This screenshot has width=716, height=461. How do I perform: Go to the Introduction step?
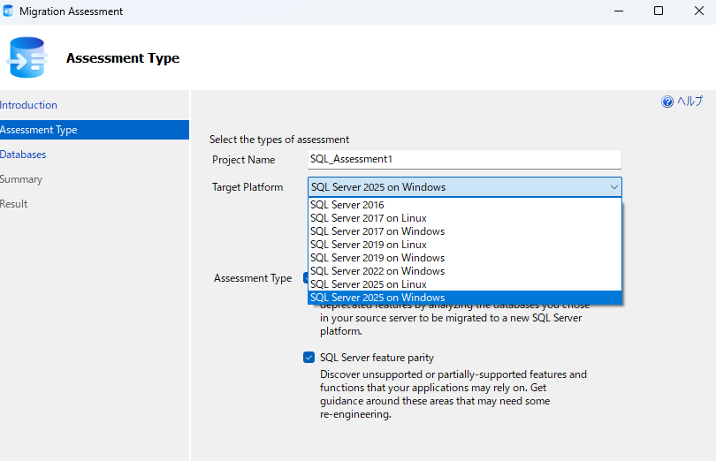(28, 105)
